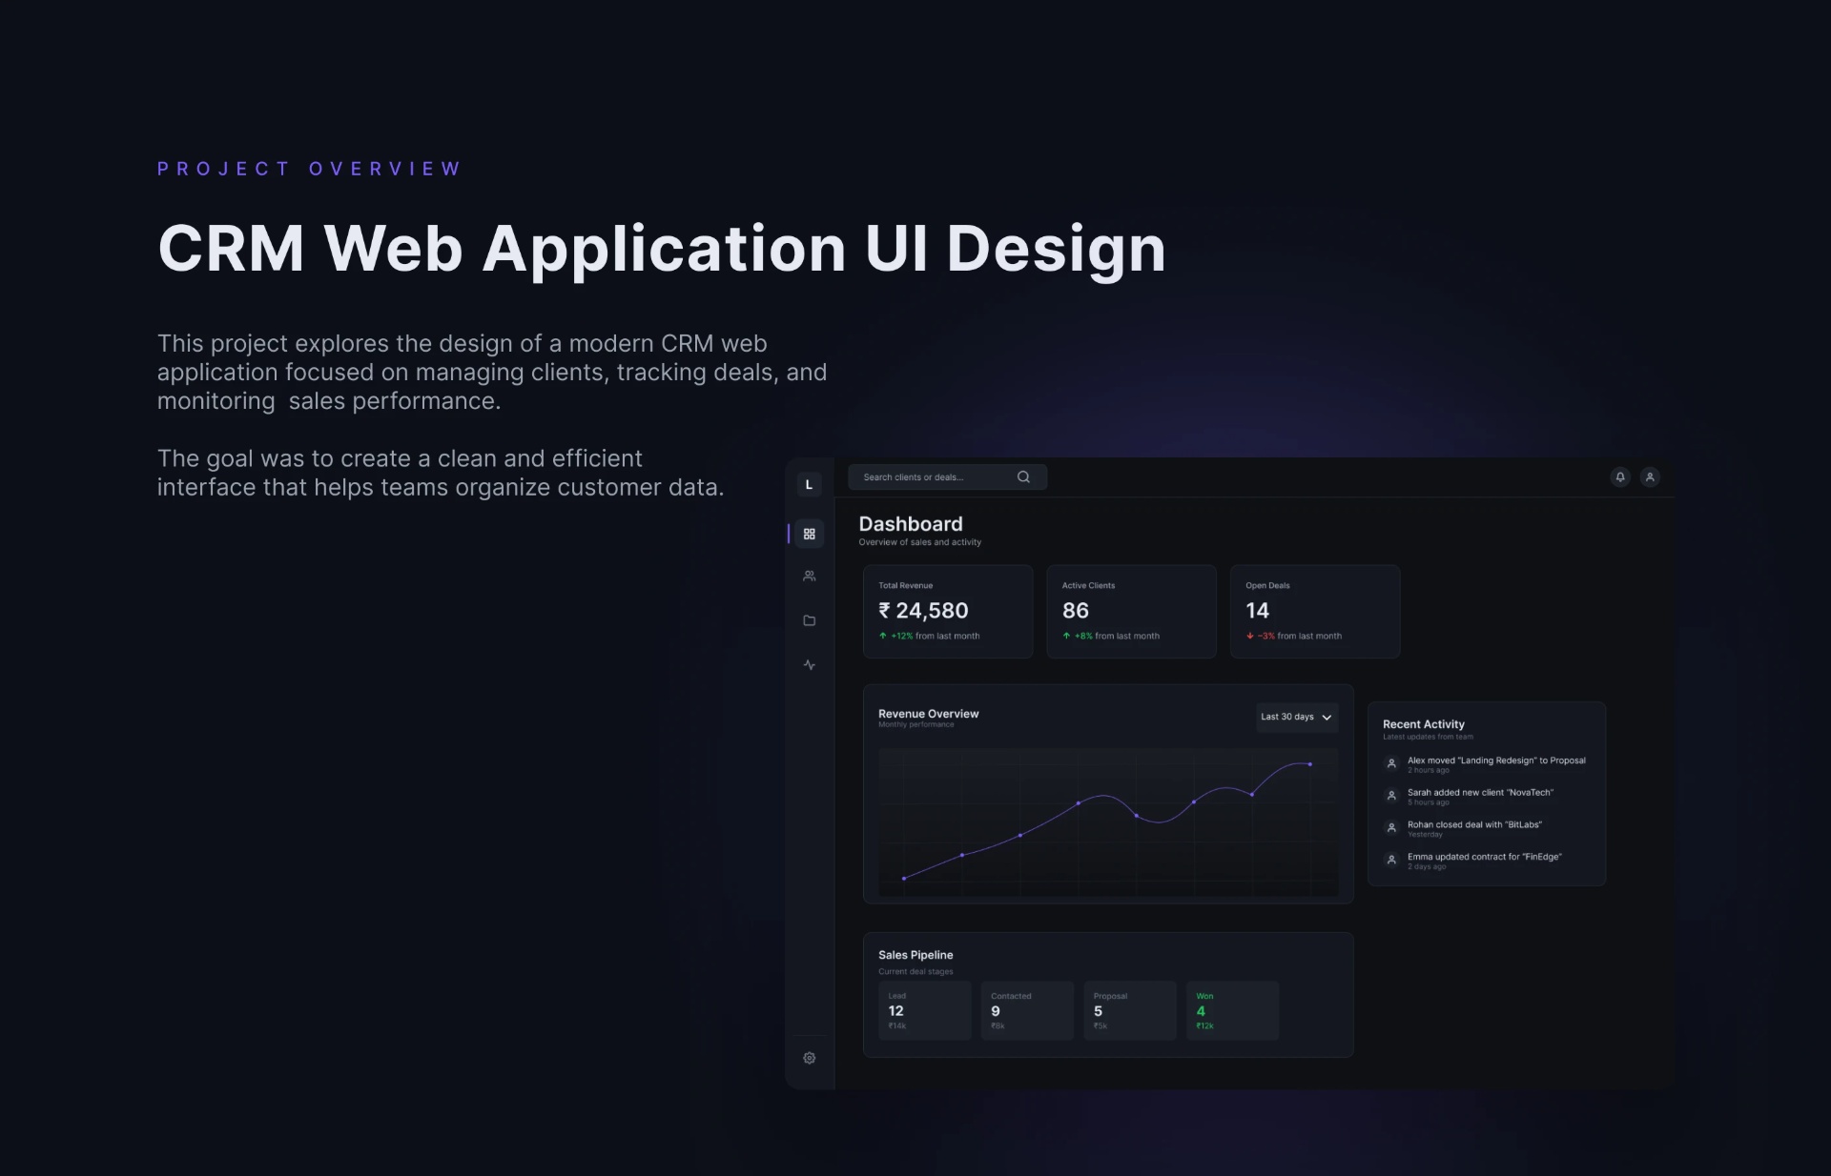Image resolution: width=1831 pixels, height=1176 pixels.
Task: Open settings via the gear icon
Action: coord(810,1058)
